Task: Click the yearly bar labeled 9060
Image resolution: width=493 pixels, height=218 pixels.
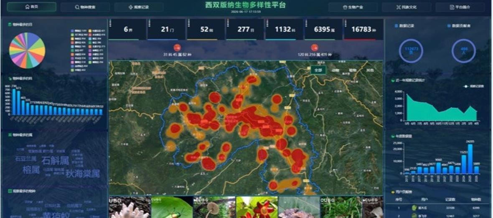Action: pos(439,168)
